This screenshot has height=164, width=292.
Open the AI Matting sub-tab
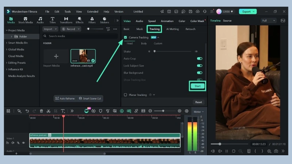point(172,29)
